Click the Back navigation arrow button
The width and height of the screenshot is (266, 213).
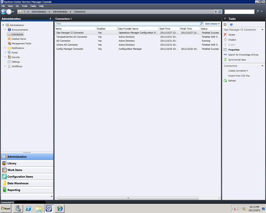click(3, 12)
